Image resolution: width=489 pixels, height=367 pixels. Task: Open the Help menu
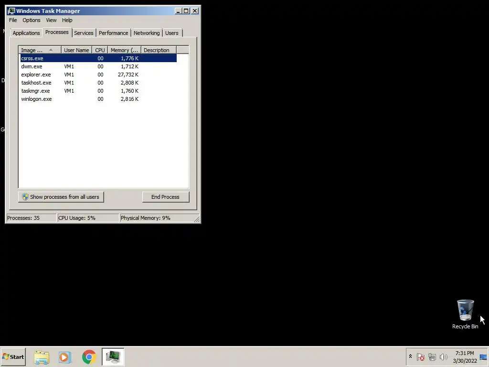(67, 20)
